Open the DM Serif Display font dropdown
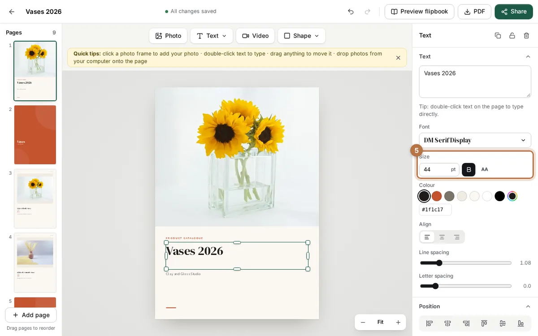Viewport: 538px width, 336px height. (475, 140)
